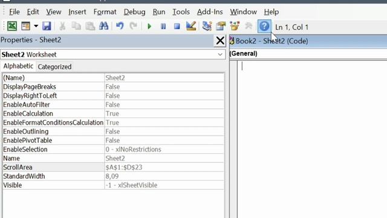Open the Properties Window icon
This screenshot has height=218, width=387.
coord(221,26)
